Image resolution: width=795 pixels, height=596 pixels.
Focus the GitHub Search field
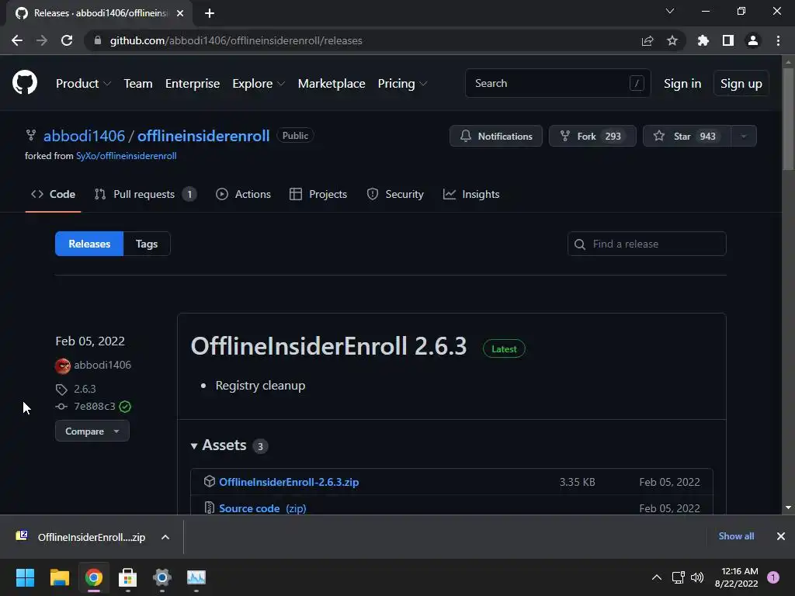pyautogui.click(x=557, y=83)
